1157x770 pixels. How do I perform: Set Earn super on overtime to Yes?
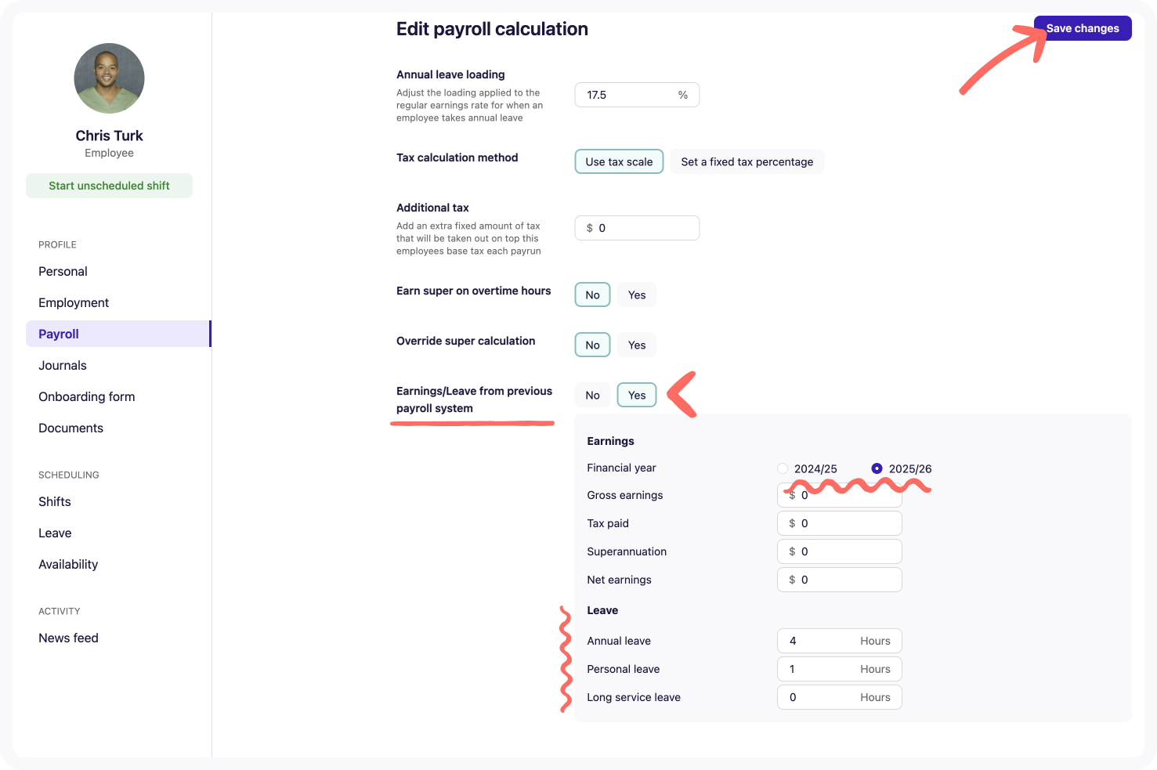(637, 295)
